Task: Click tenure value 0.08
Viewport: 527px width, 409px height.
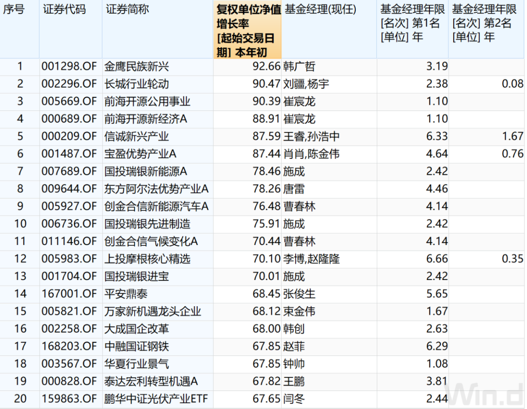Action: click(512, 84)
